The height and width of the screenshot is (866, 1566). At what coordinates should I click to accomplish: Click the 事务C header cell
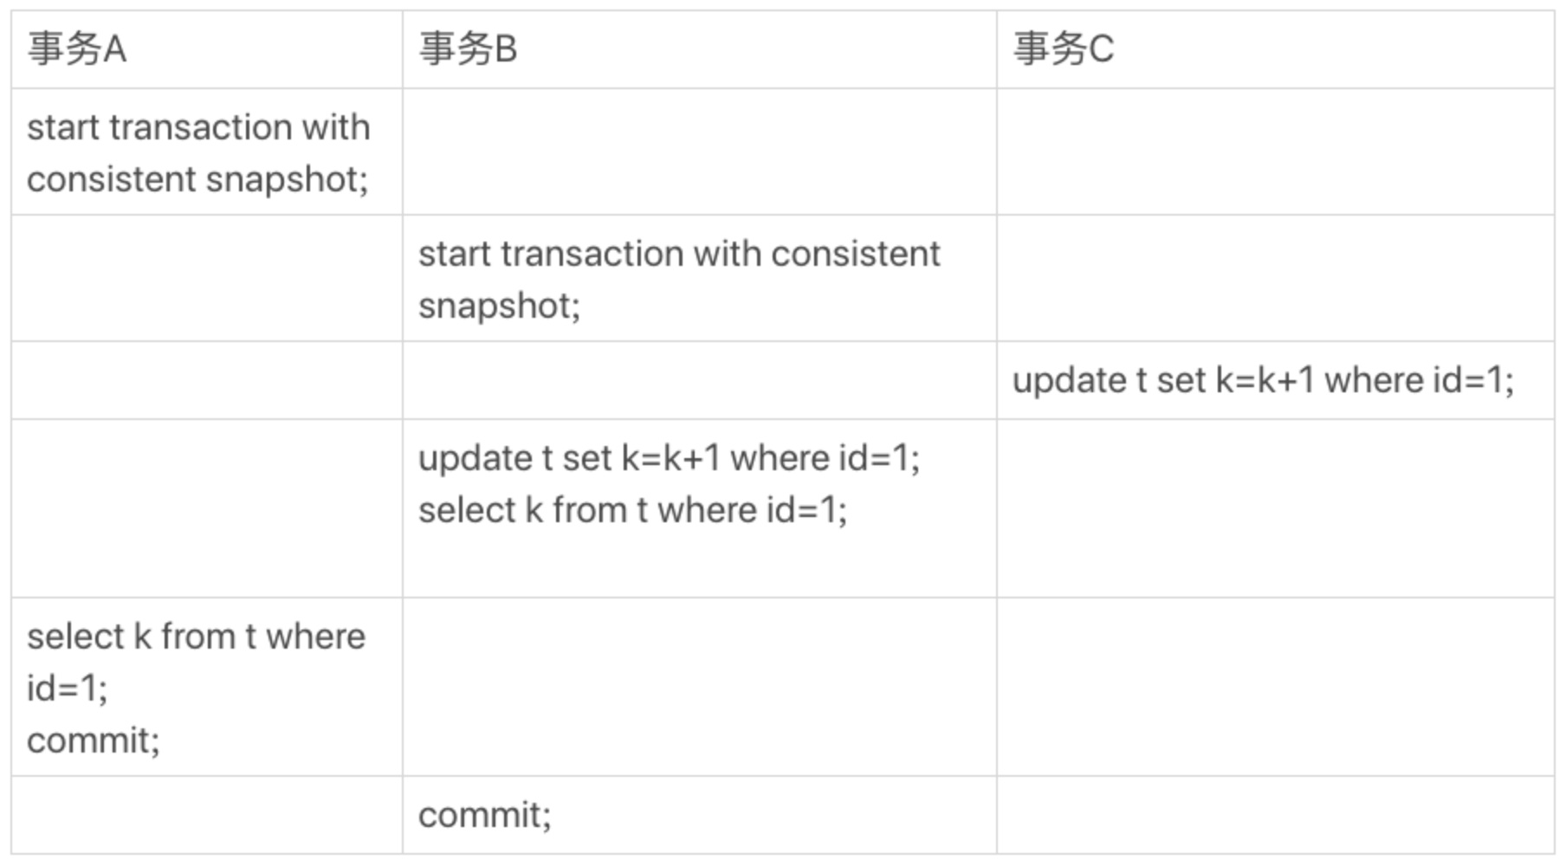pos(1275,49)
